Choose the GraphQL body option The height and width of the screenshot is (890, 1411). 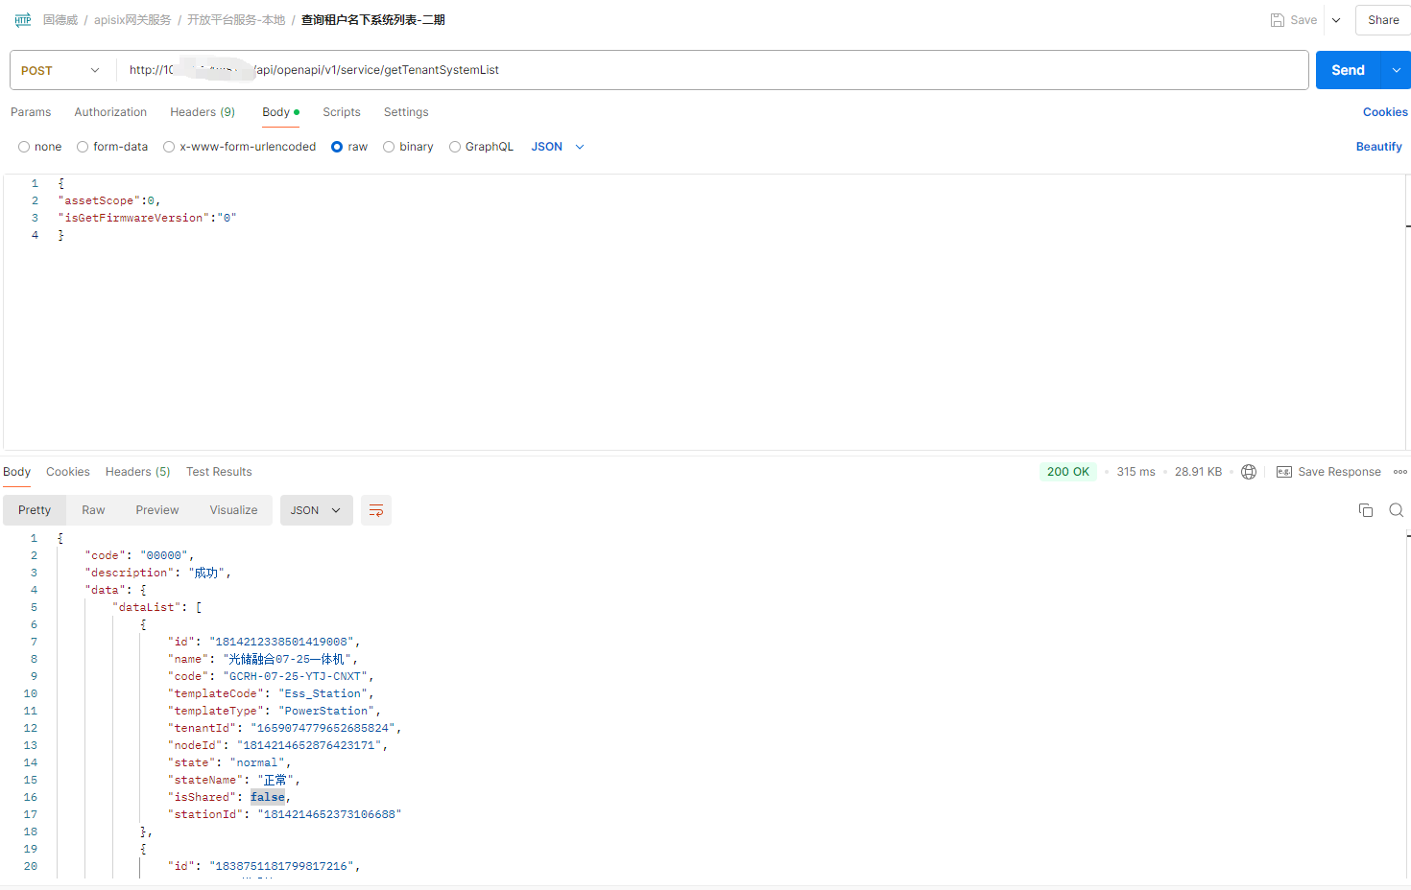pyautogui.click(x=455, y=147)
